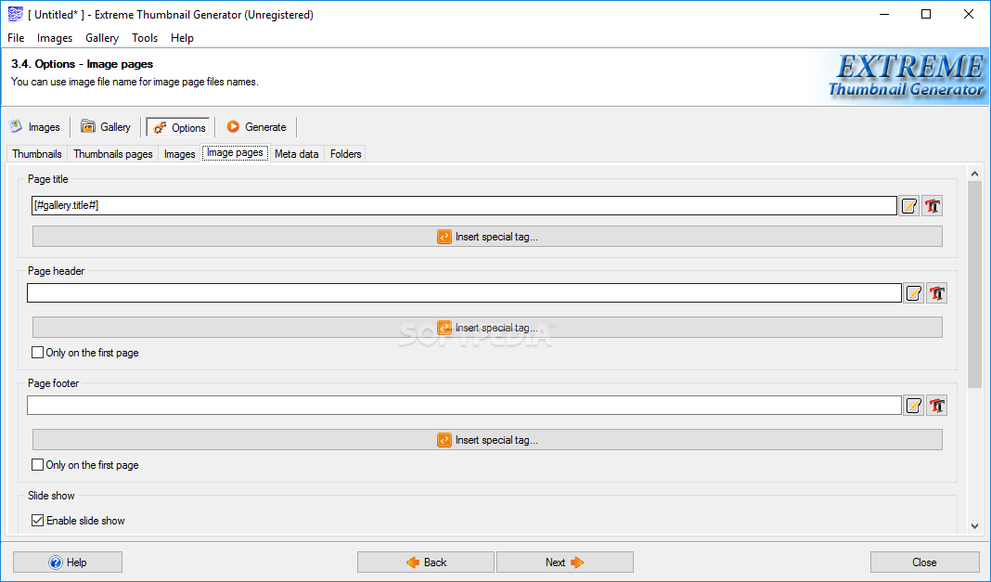The height and width of the screenshot is (582, 991).
Task: Click into the Page footer input field
Action: coord(465,405)
